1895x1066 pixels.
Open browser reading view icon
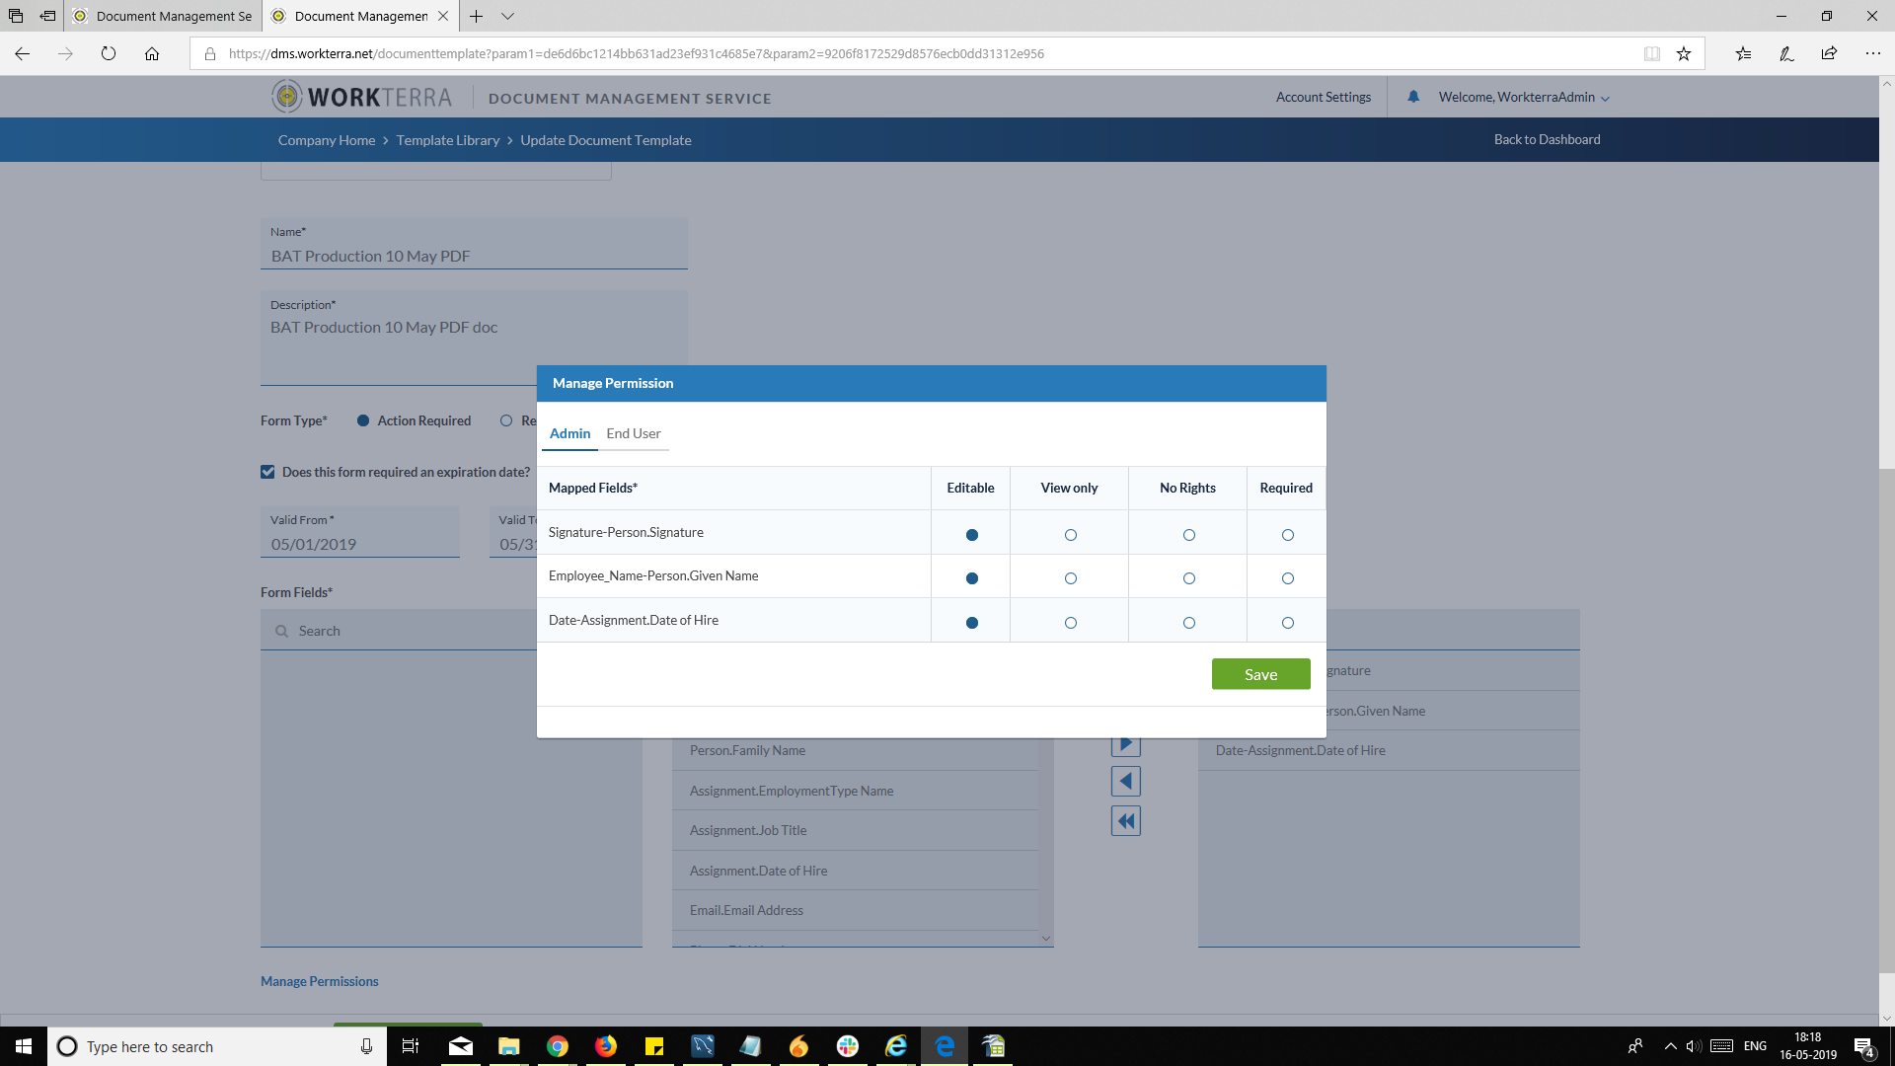[1651, 54]
